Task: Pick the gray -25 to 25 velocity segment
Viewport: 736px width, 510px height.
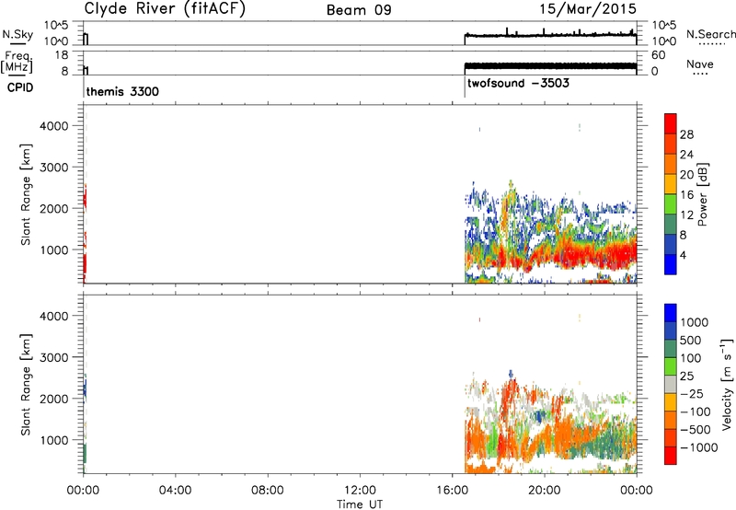Action: coord(671,384)
